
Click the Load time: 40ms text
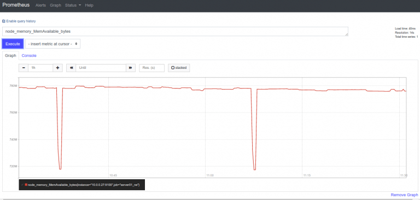pos(405,28)
